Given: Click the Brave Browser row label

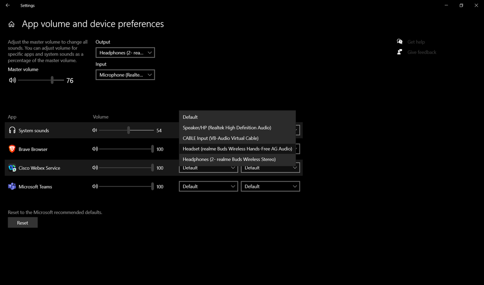Looking at the screenshot, I should click(x=33, y=150).
